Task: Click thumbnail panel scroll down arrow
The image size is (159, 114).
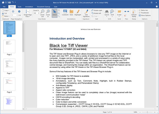Action: coord(23,109)
